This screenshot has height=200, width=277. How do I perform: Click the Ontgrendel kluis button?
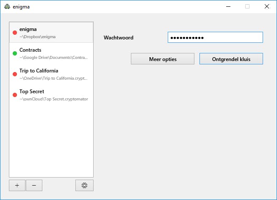[231, 59]
